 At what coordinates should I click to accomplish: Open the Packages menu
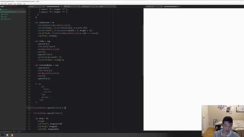click(19, 4)
